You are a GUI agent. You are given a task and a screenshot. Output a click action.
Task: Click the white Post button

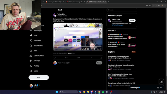39,78
